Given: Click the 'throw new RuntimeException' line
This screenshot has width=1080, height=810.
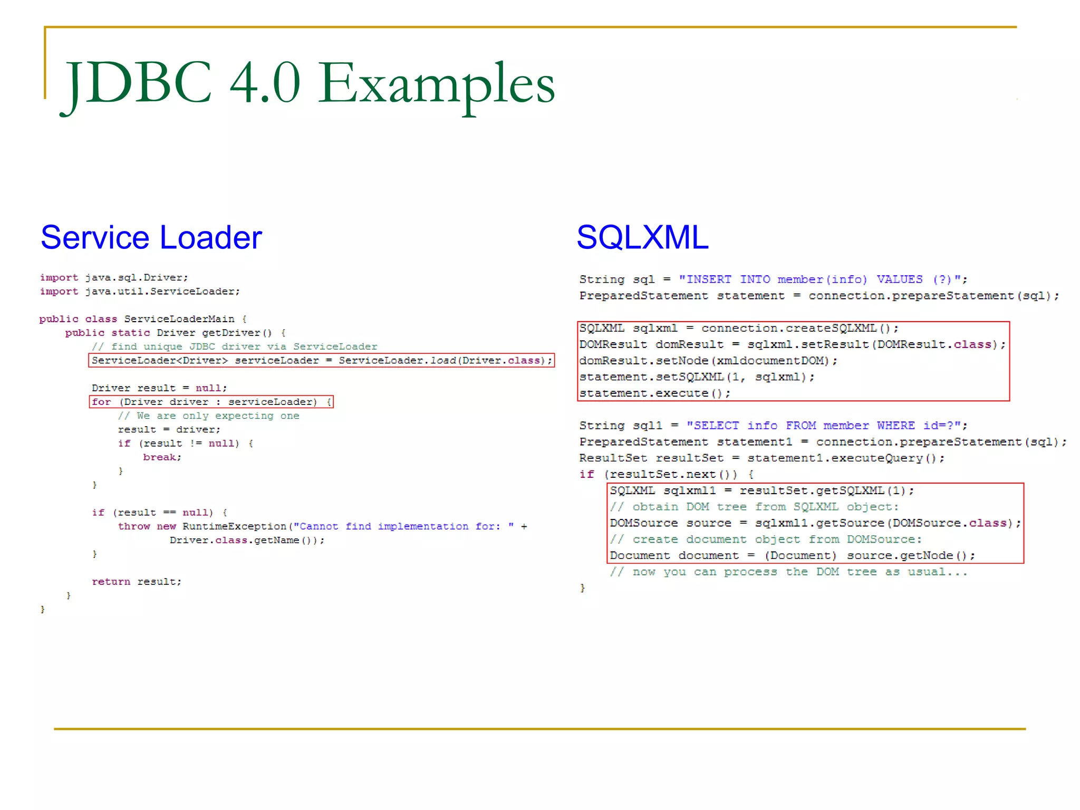Looking at the screenshot, I should pos(323,526).
